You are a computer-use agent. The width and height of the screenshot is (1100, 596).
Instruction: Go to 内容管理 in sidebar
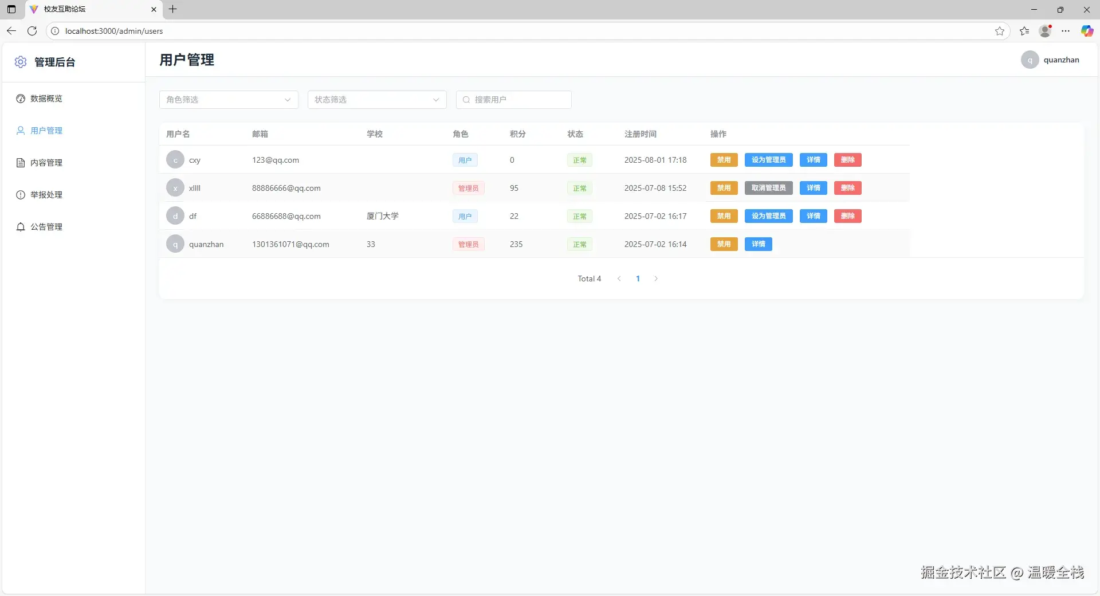pyautogui.click(x=46, y=163)
